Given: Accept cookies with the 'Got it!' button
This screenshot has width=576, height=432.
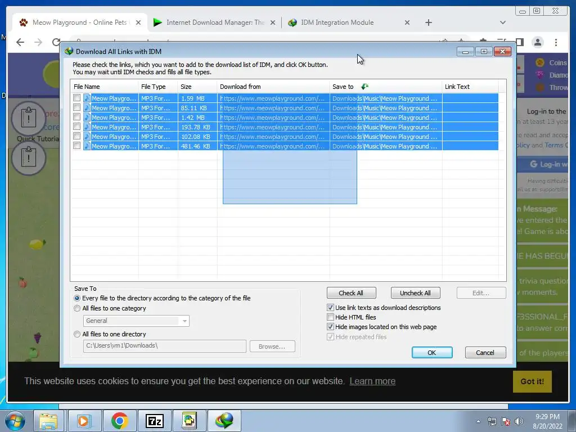Looking at the screenshot, I should [x=532, y=381].
